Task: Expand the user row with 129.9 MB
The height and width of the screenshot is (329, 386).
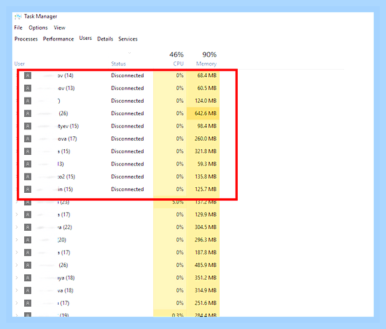Action: coord(16,215)
